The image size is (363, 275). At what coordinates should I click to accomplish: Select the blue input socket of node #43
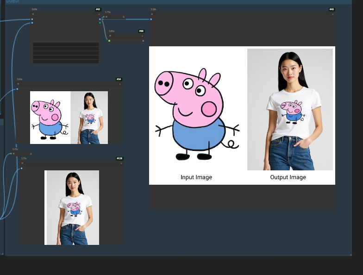(x=151, y=19)
